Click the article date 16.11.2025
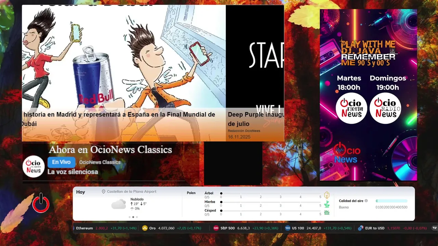The width and height of the screenshot is (438, 246). [239, 137]
